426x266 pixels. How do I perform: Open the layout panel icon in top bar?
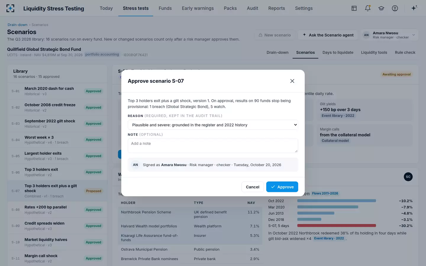[354, 8]
